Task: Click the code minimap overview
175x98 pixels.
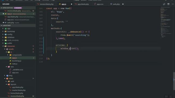Action: pos(166,22)
